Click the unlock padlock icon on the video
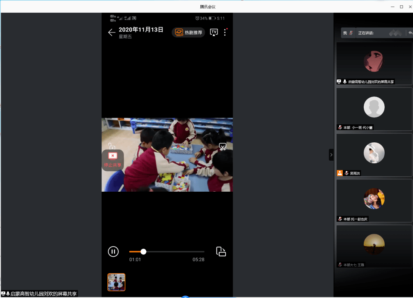413x298 pixels. [x=111, y=146]
